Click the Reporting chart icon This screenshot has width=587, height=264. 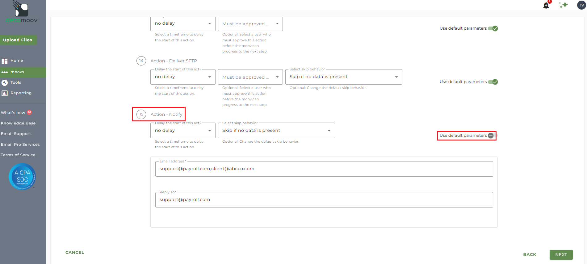(x=5, y=93)
